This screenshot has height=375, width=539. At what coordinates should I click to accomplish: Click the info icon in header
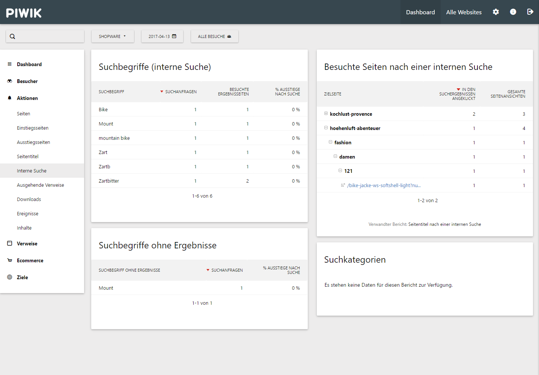[513, 12]
